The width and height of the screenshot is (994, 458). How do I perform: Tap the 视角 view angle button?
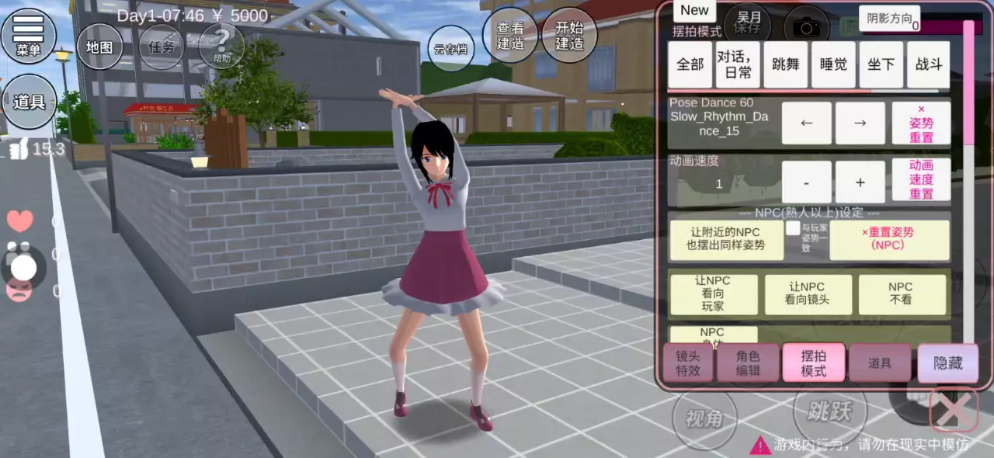click(x=704, y=418)
